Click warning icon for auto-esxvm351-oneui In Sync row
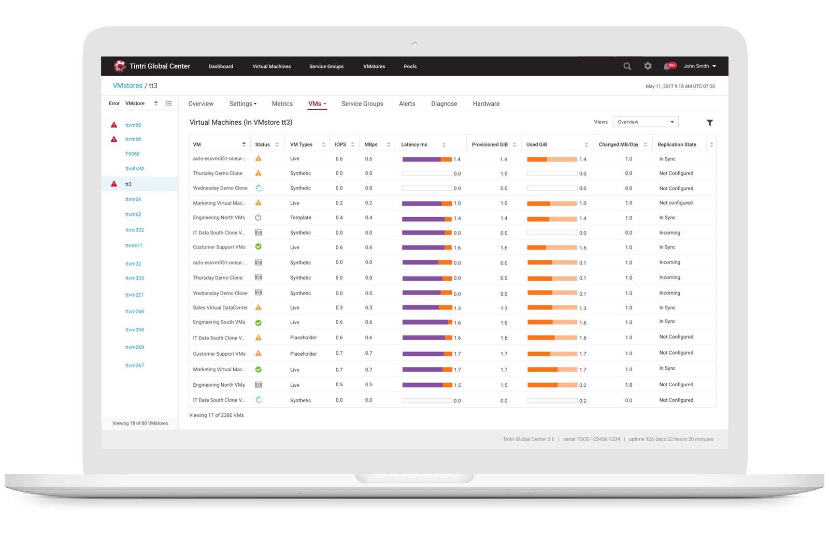Viewport: 829px width, 539px height. click(259, 158)
